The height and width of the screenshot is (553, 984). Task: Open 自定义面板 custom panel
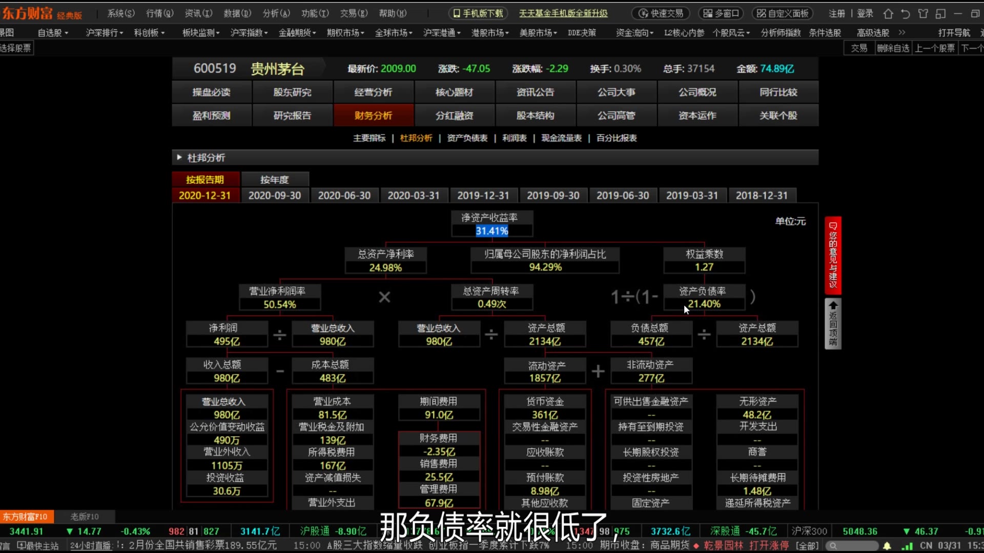[x=783, y=13]
